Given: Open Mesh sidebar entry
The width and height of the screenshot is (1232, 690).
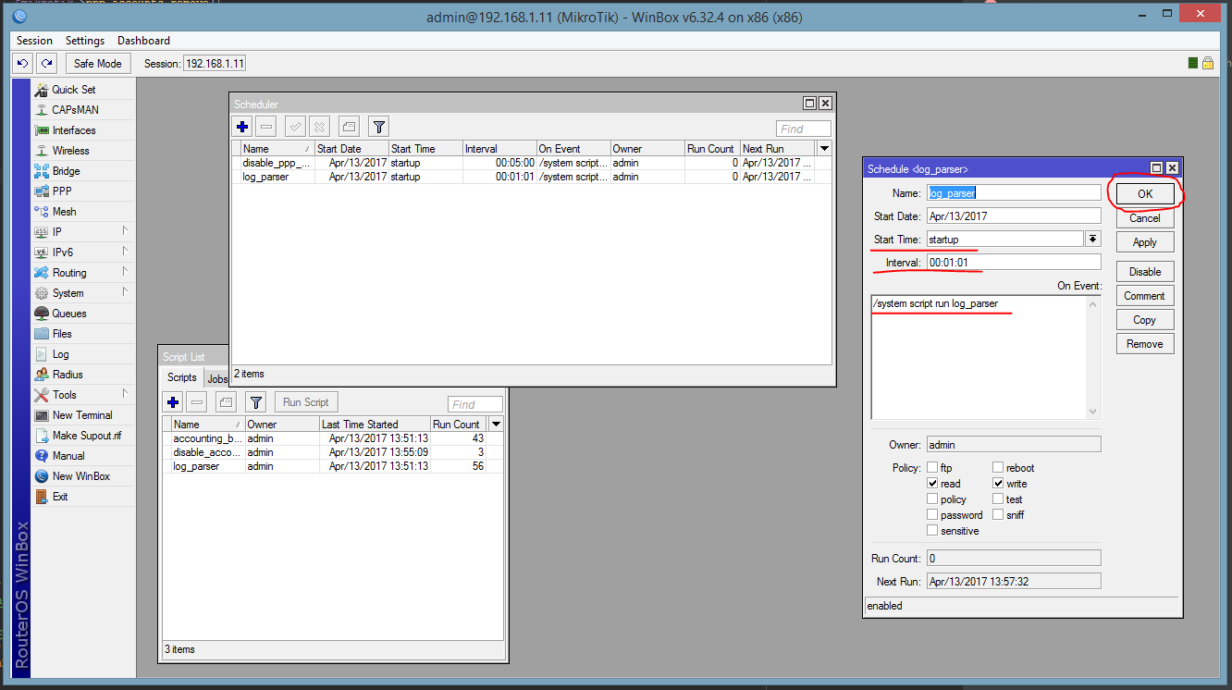Looking at the screenshot, I should pos(64,212).
